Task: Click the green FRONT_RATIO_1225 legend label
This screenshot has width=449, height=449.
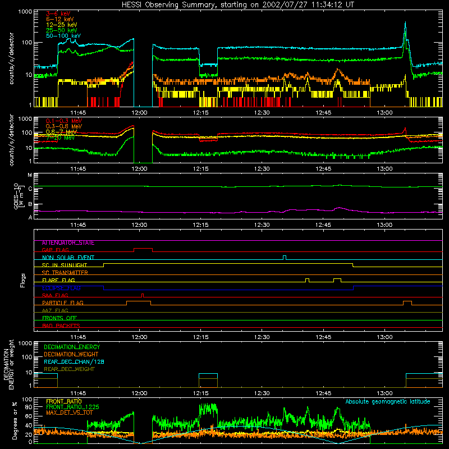Action: tap(72, 407)
